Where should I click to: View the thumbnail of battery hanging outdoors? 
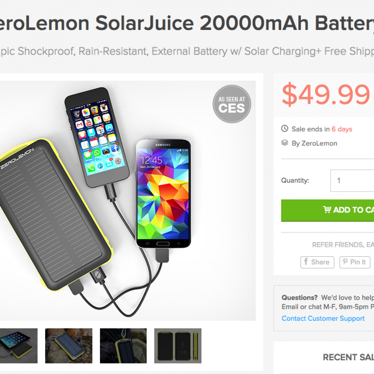coord(123,346)
